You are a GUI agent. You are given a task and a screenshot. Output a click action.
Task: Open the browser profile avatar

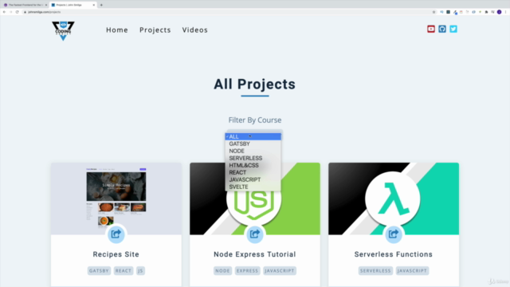point(500,12)
